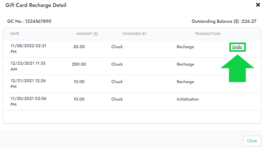Click the Close button at the bottom

[x=252, y=141]
